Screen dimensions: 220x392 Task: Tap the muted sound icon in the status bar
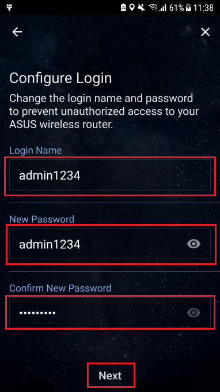pos(142,8)
